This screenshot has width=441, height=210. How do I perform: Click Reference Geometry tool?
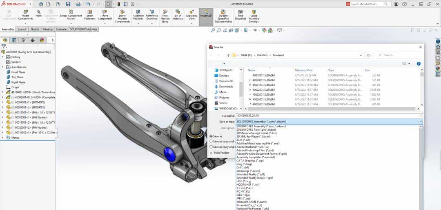152,15
